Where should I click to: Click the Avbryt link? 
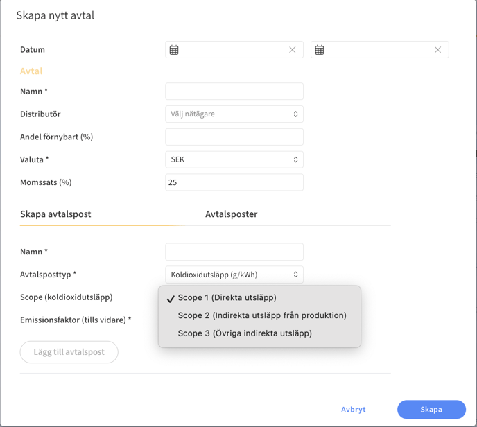(353, 410)
